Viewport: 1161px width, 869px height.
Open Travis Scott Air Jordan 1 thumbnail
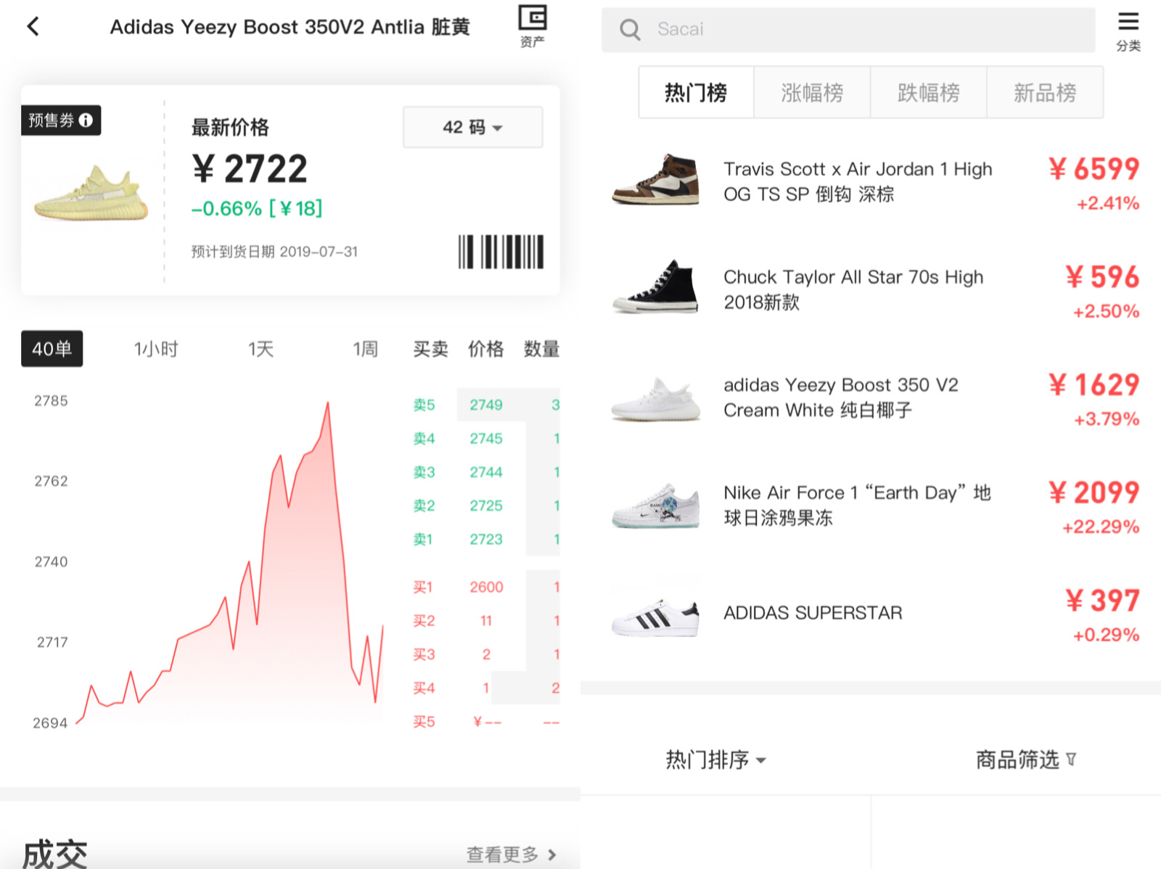tap(656, 179)
